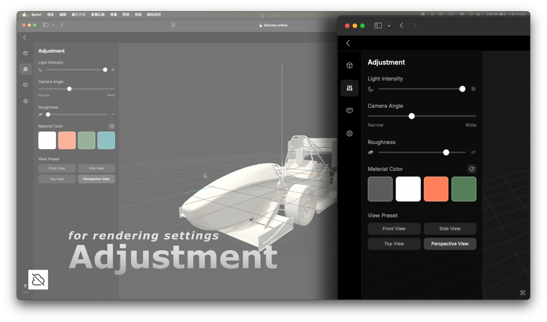Open the 書籤 (Bookmarks) menu
The height and width of the screenshot is (322, 547).
click(x=114, y=15)
